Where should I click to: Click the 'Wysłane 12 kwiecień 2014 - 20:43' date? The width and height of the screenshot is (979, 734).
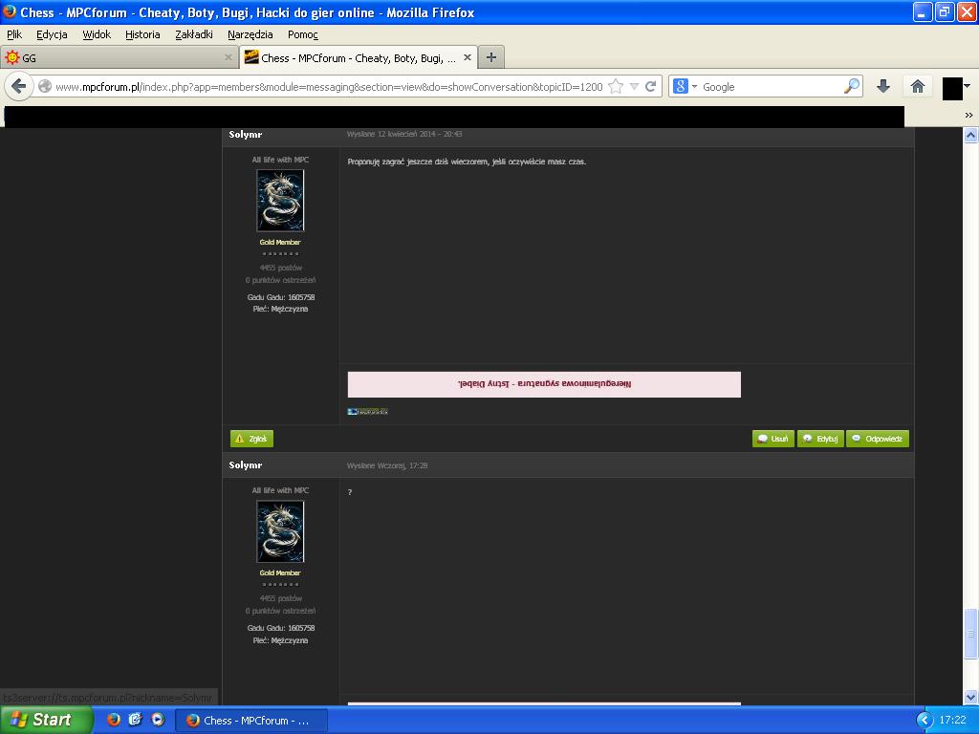404,134
